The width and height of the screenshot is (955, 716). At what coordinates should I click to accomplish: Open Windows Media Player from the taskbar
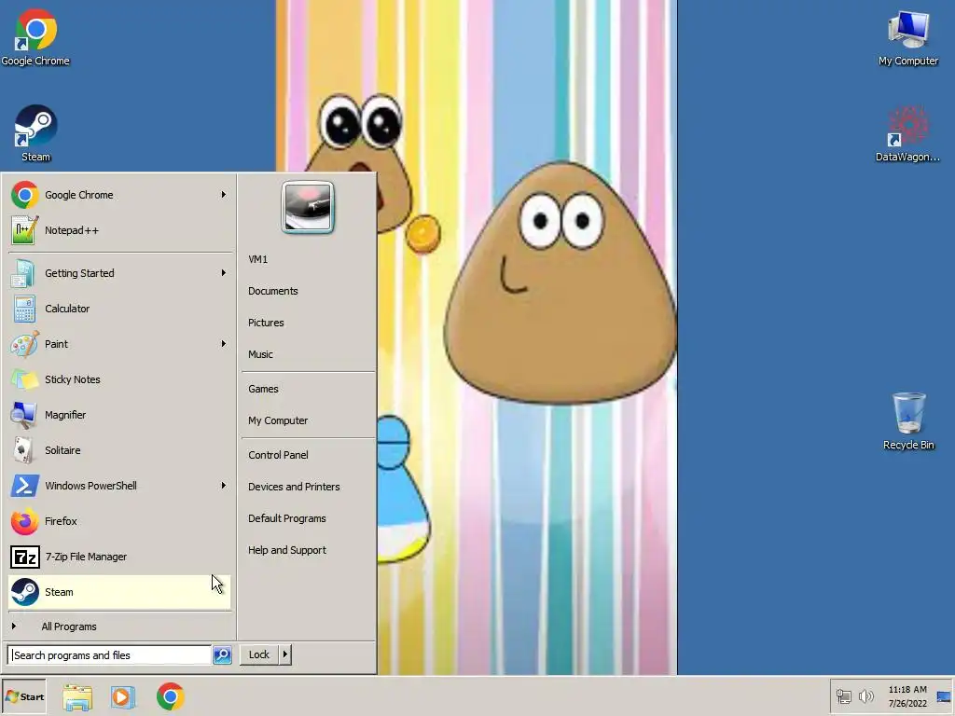(x=123, y=696)
